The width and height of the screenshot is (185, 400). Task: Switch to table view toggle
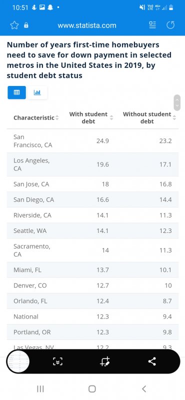tap(16, 92)
